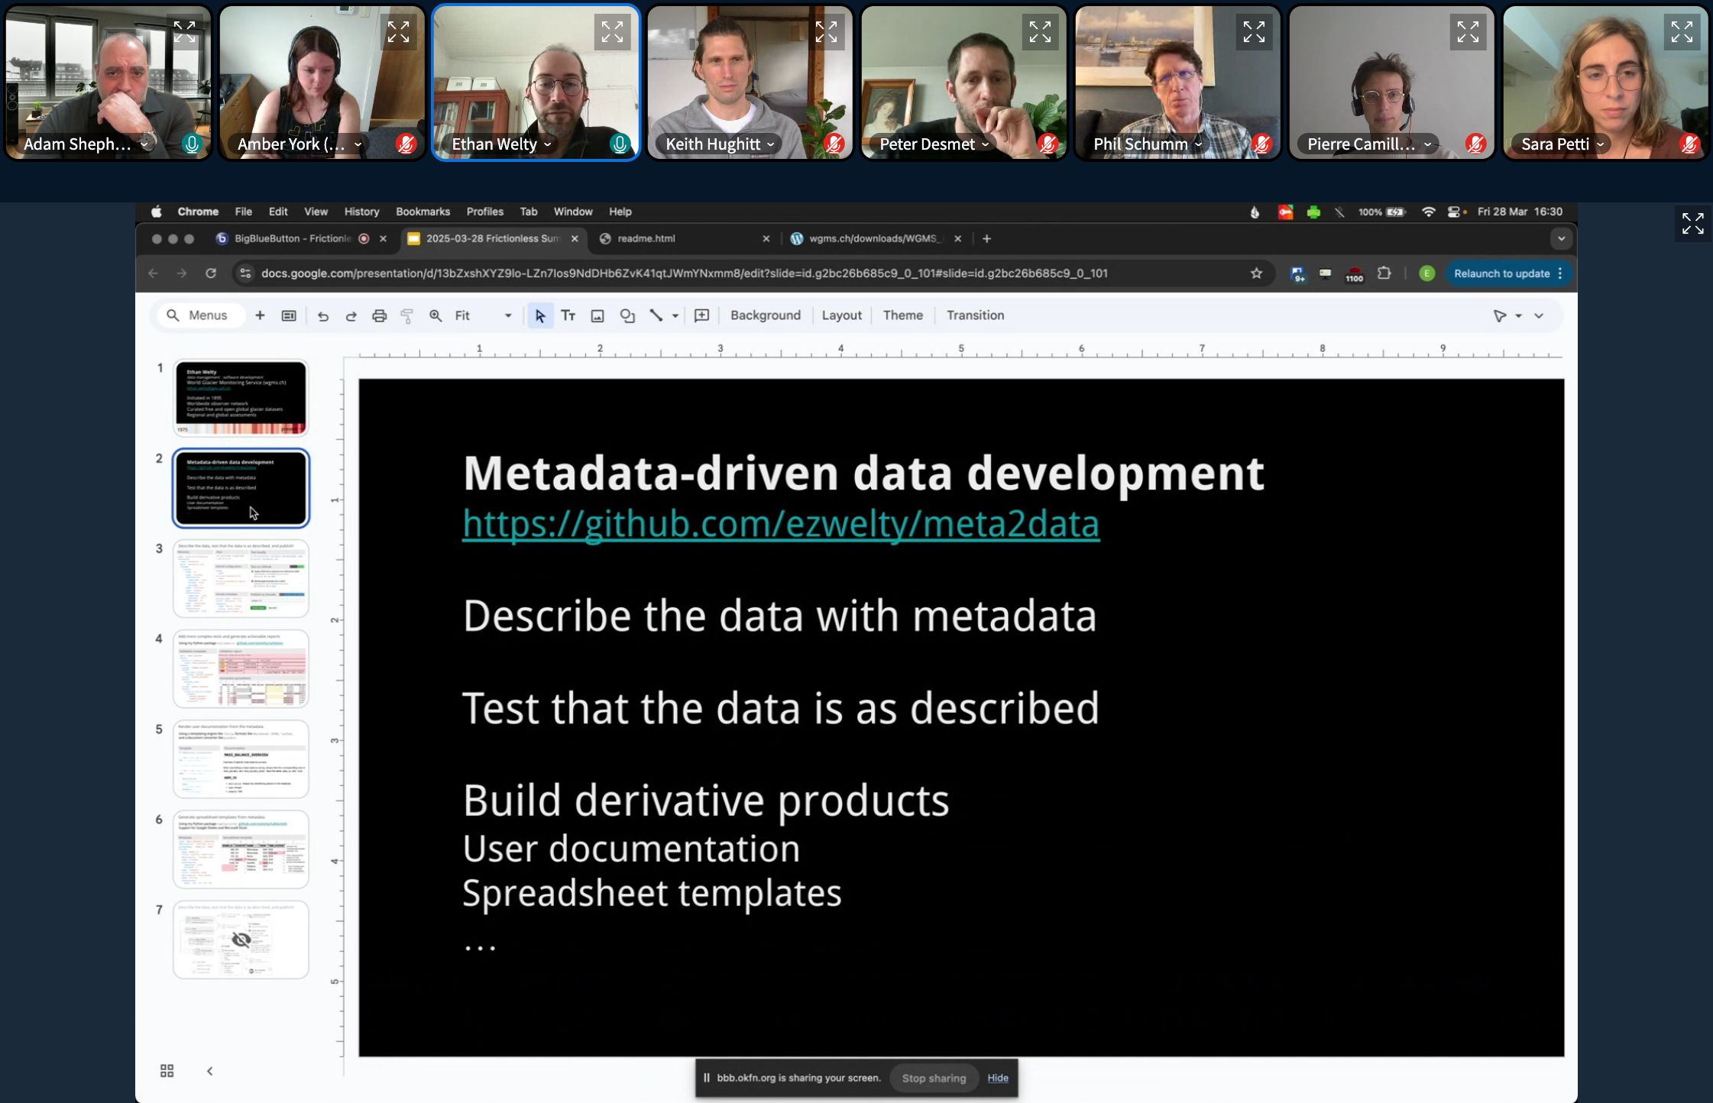The image size is (1713, 1103).
Task: Click Amber York's muted microphone icon
Action: (406, 144)
